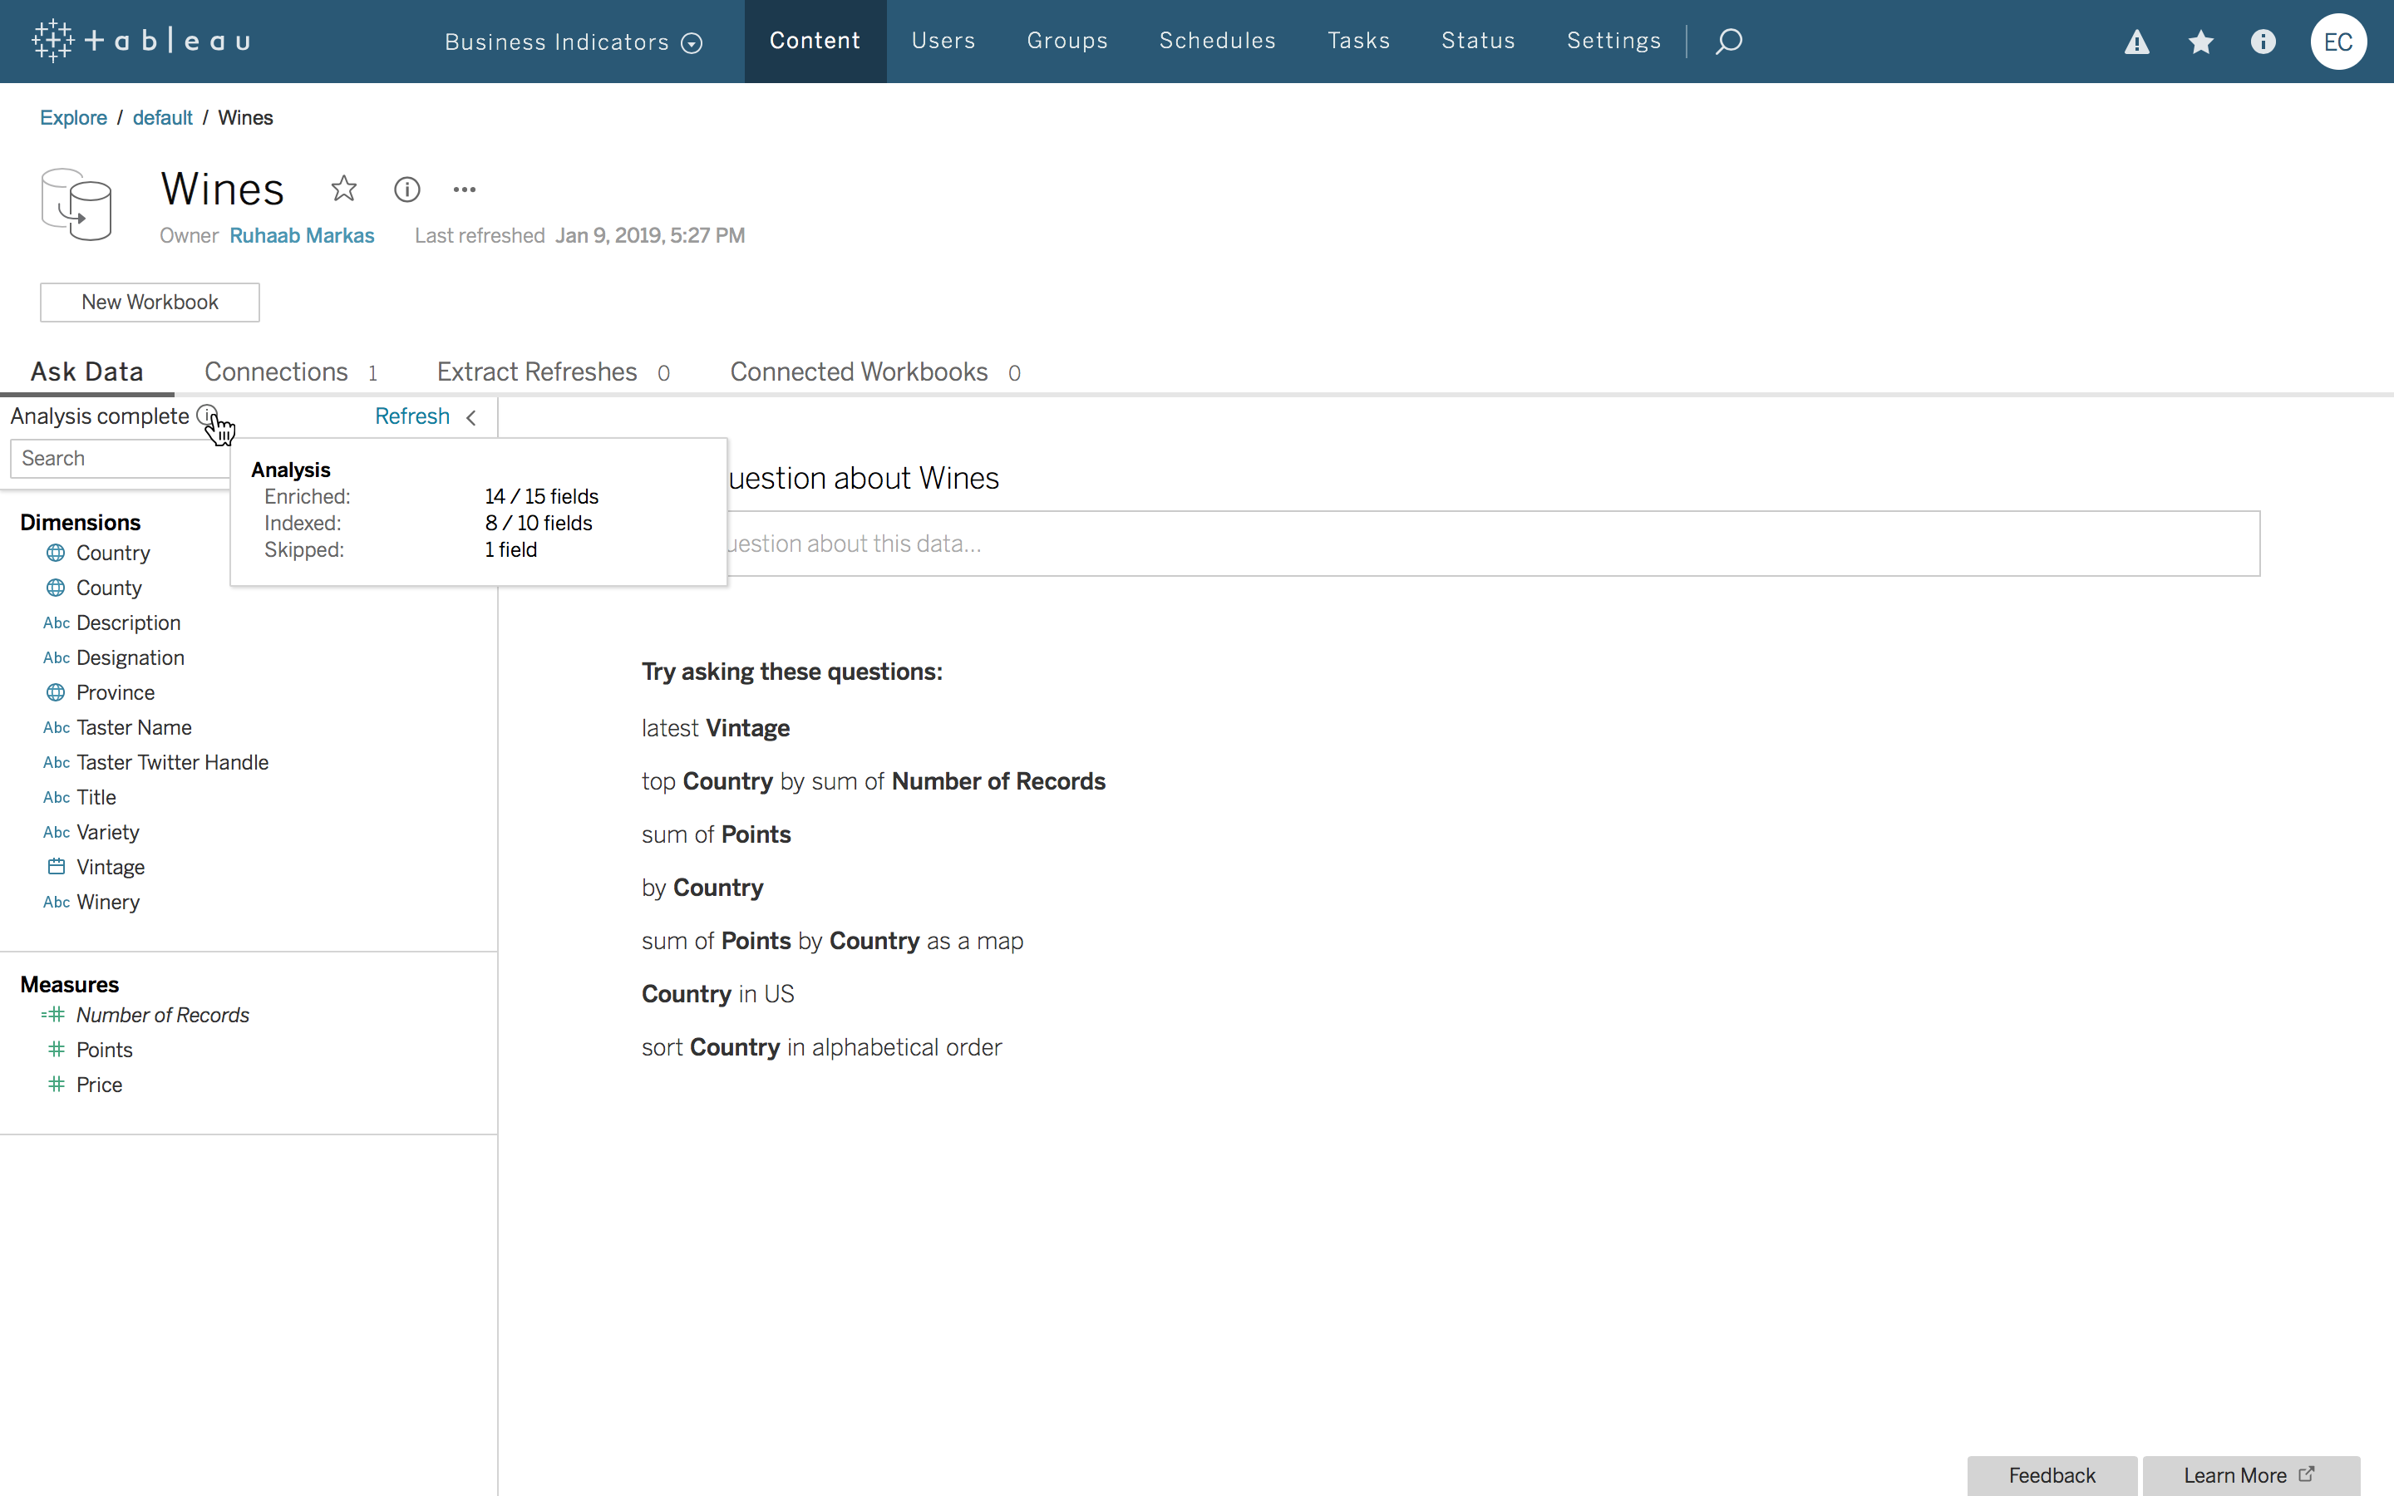Open the Tasks menu
This screenshot has height=1496, width=2394.
tap(1358, 41)
